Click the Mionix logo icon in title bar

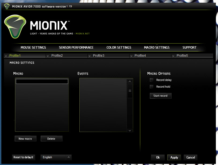(7, 6)
